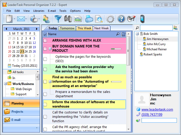Screen dimensions: 181x135
Task: Click the blue question mark help icon
Action: [x=121, y=19]
